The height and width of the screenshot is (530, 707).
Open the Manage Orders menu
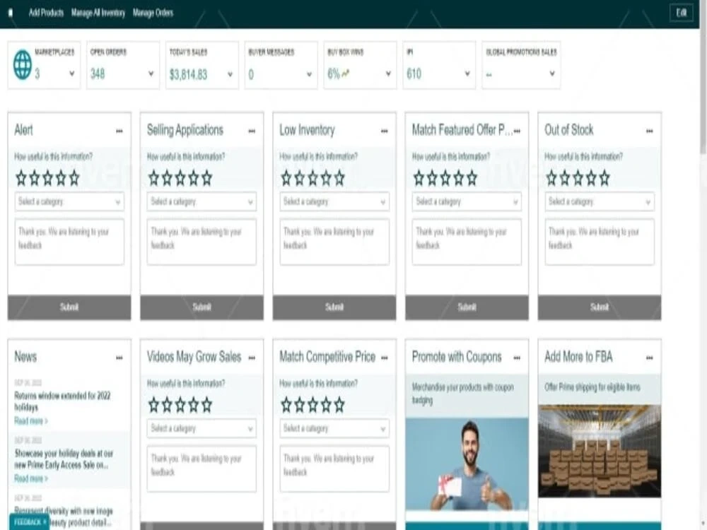153,13
